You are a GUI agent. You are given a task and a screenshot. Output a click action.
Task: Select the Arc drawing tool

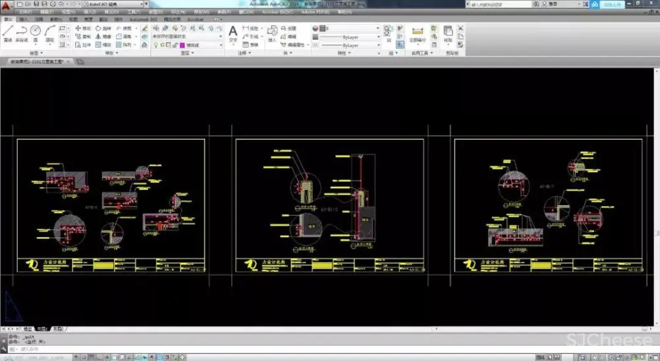pyautogui.click(x=49, y=32)
